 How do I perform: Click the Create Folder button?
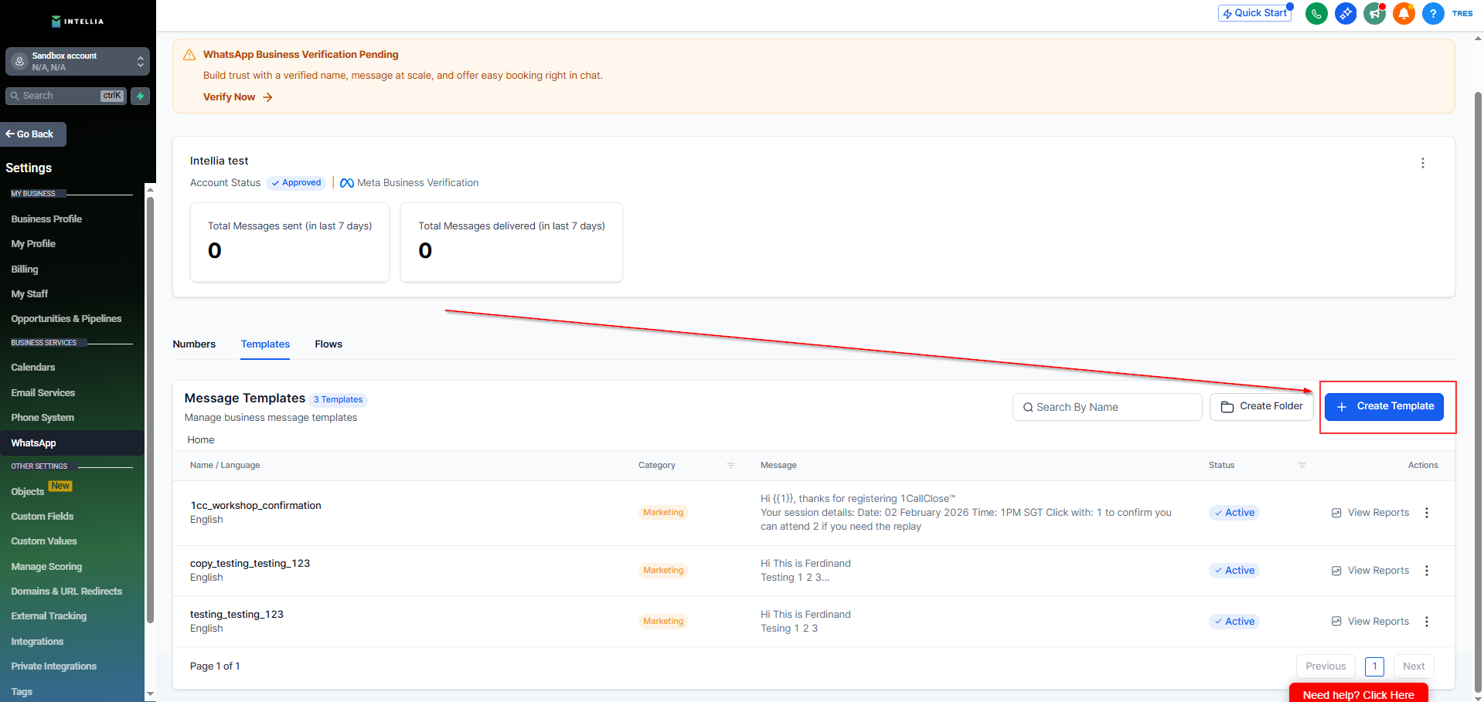click(x=1261, y=406)
